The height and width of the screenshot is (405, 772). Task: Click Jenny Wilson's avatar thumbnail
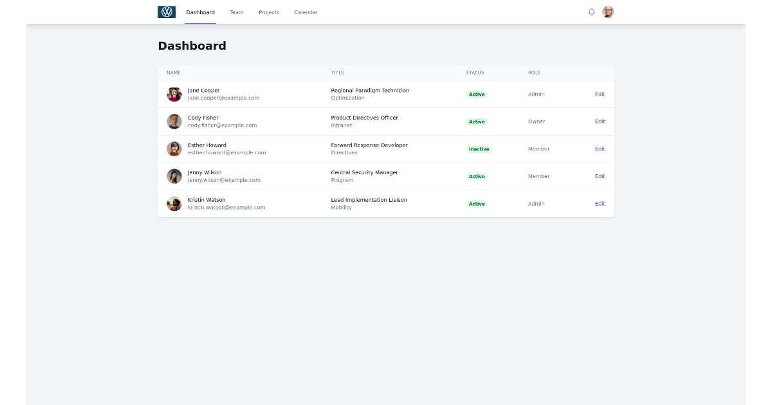(174, 175)
